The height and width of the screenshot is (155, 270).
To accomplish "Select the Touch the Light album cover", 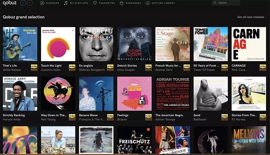I will pos(58,44).
